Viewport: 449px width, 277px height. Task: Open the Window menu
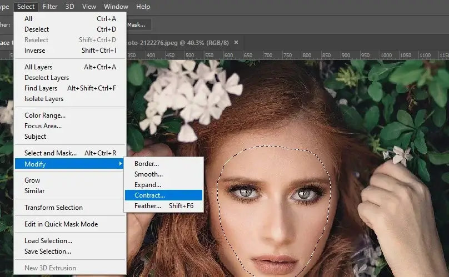pos(116,6)
